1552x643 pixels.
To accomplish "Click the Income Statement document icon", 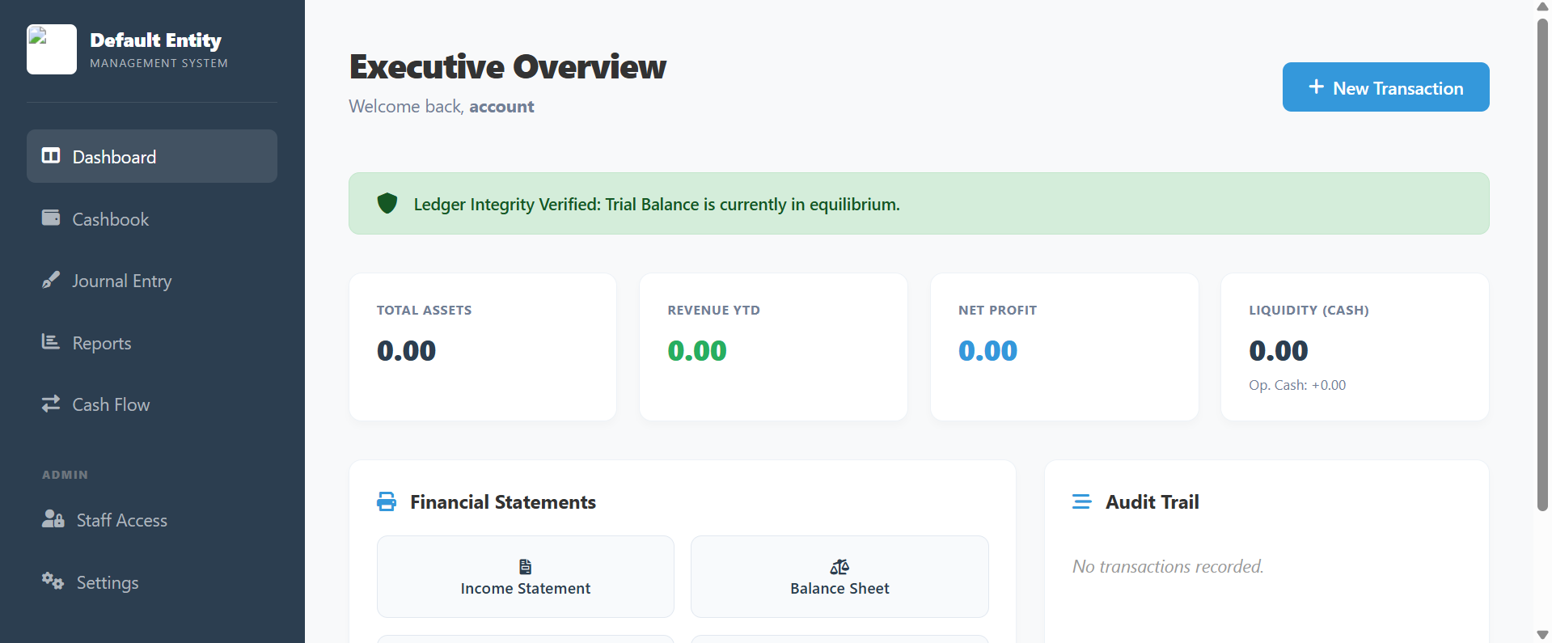I will click(x=526, y=567).
